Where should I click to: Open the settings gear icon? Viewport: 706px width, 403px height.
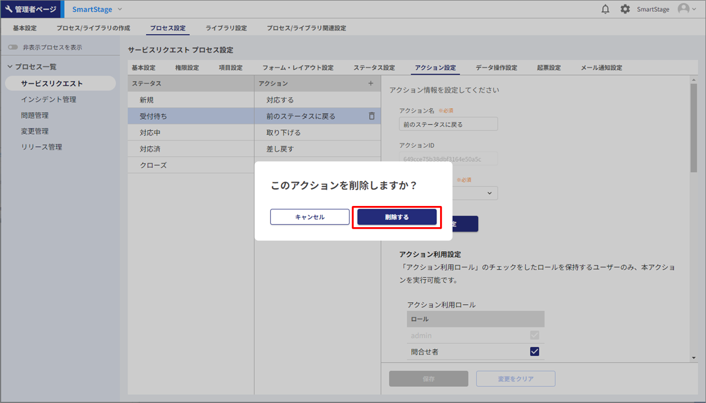click(625, 9)
